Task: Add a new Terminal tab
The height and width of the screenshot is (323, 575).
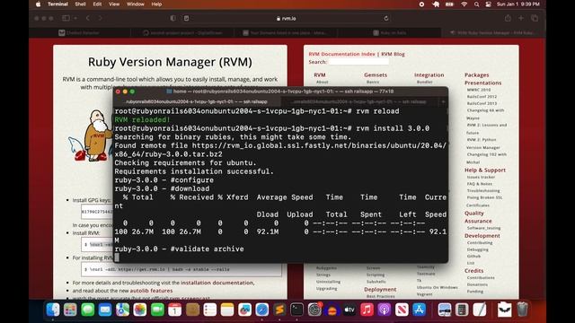Action: point(443,101)
